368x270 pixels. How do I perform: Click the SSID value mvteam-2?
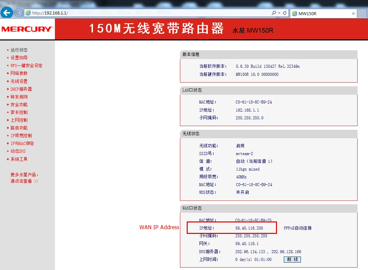coord(244,154)
